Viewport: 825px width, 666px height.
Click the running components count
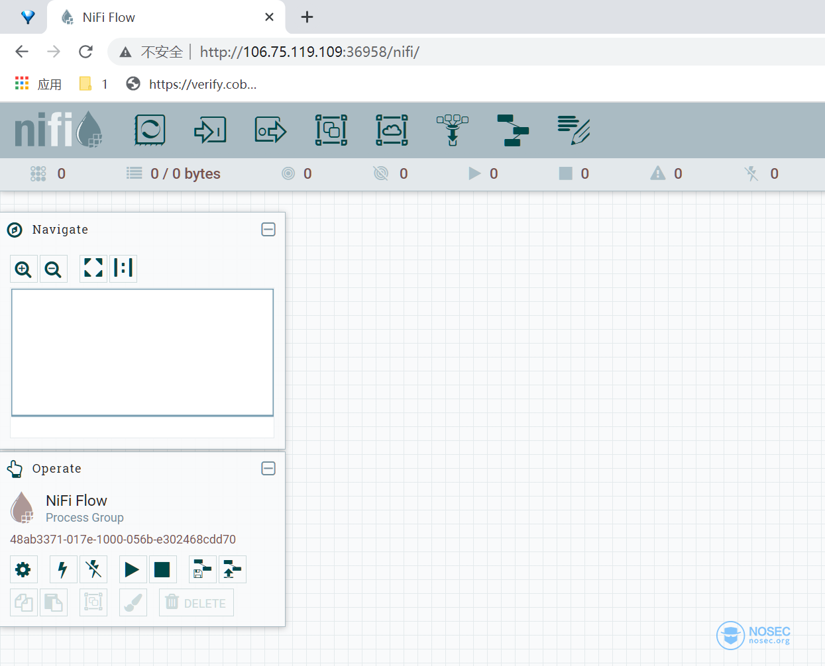[484, 173]
